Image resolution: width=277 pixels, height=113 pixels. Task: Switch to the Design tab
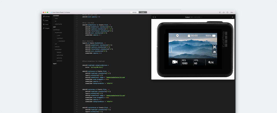[134, 12]
